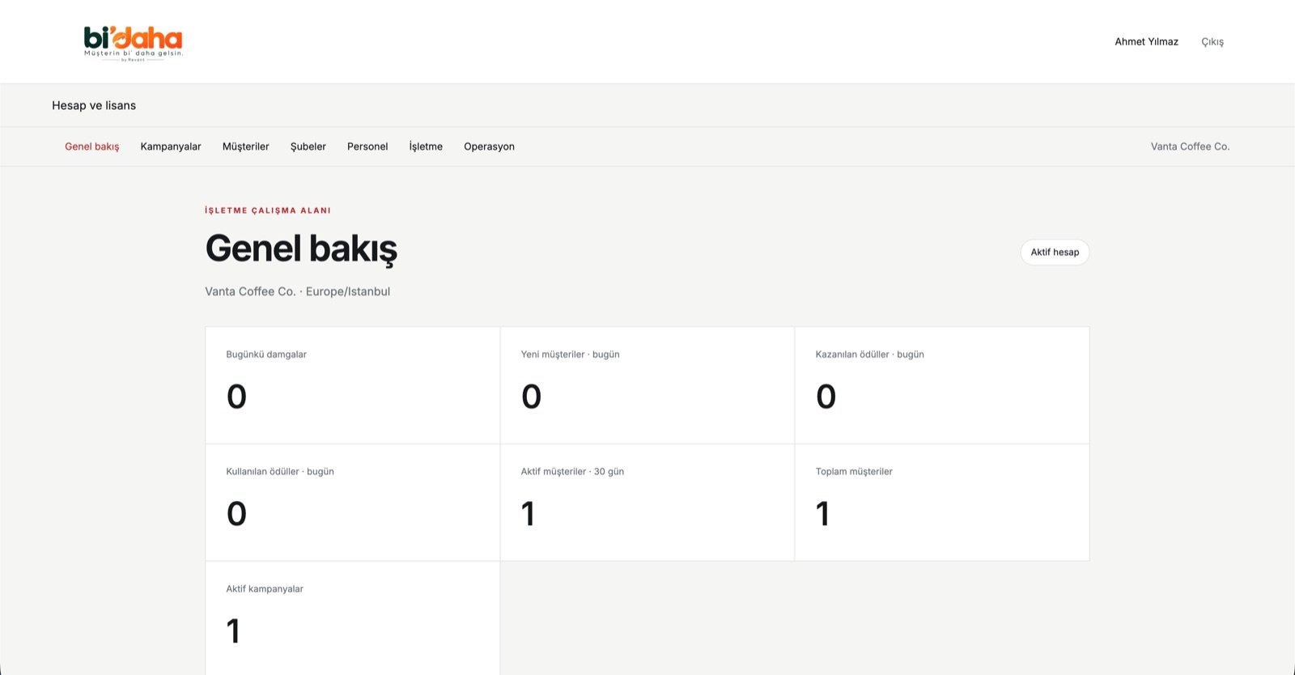Select the Yeni müşteriler · bugün card
The width and height of the screenshot is (1295, 675).
(x=647, y=385)
